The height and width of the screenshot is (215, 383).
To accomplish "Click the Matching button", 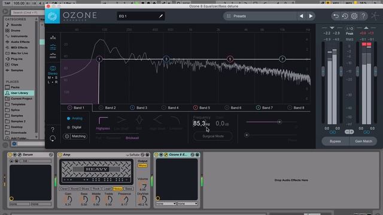I will point(75,136).
